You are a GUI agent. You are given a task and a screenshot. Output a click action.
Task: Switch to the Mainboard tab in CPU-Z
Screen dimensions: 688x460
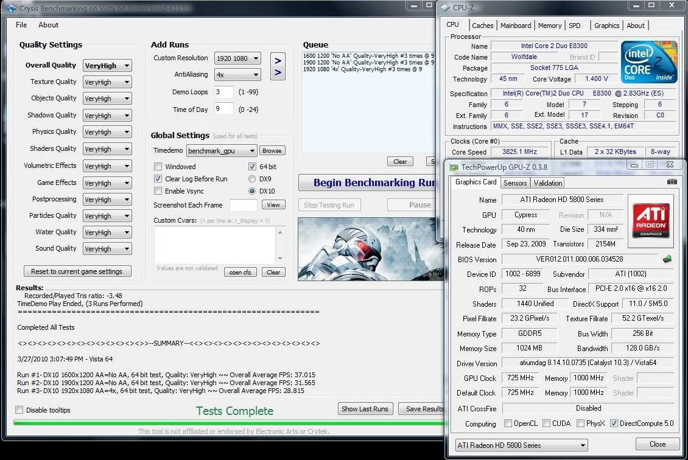516,26
